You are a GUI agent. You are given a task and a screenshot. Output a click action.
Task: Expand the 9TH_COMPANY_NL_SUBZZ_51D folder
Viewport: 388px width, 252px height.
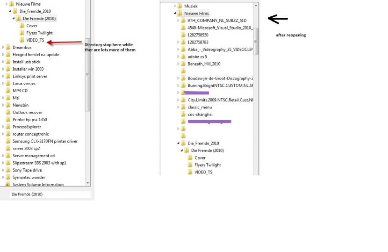click(178, 21)
